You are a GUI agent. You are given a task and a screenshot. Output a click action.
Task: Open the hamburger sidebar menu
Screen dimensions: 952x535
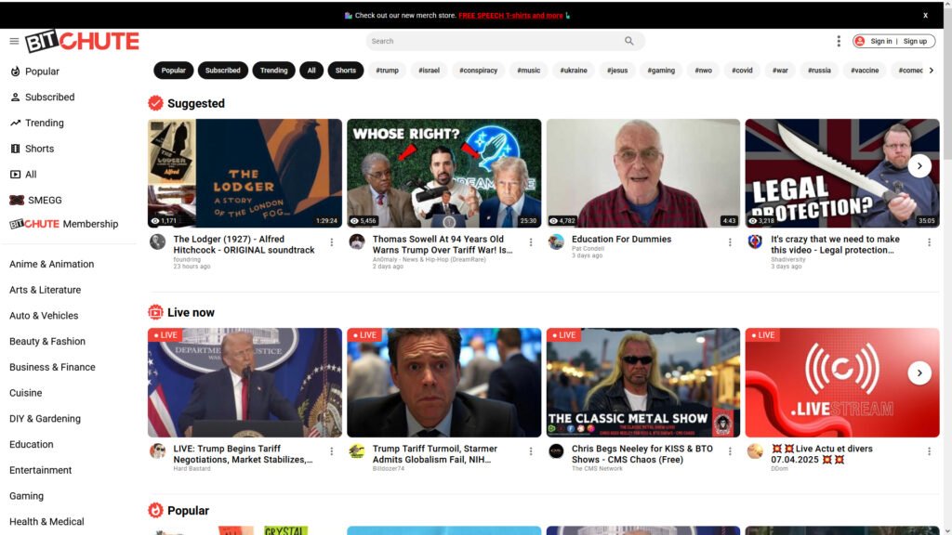(14, 41)
